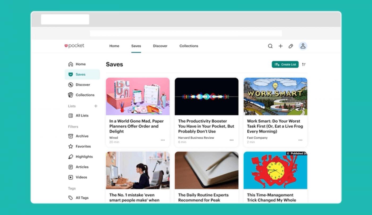Open 'Work Smart: Do Your Worst Task' title

(275, 126)
